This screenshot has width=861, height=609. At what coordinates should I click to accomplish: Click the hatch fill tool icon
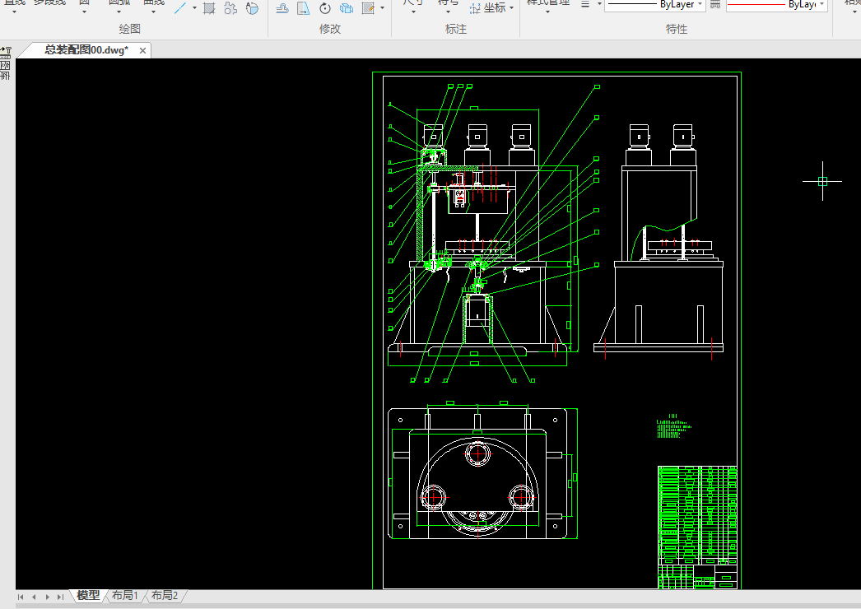pyautogui.click(x=209, y=8)
